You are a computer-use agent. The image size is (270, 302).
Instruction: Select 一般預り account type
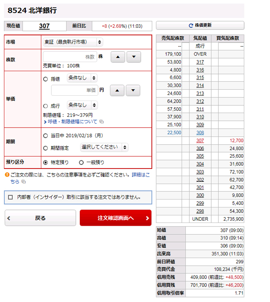pos(81,163)
